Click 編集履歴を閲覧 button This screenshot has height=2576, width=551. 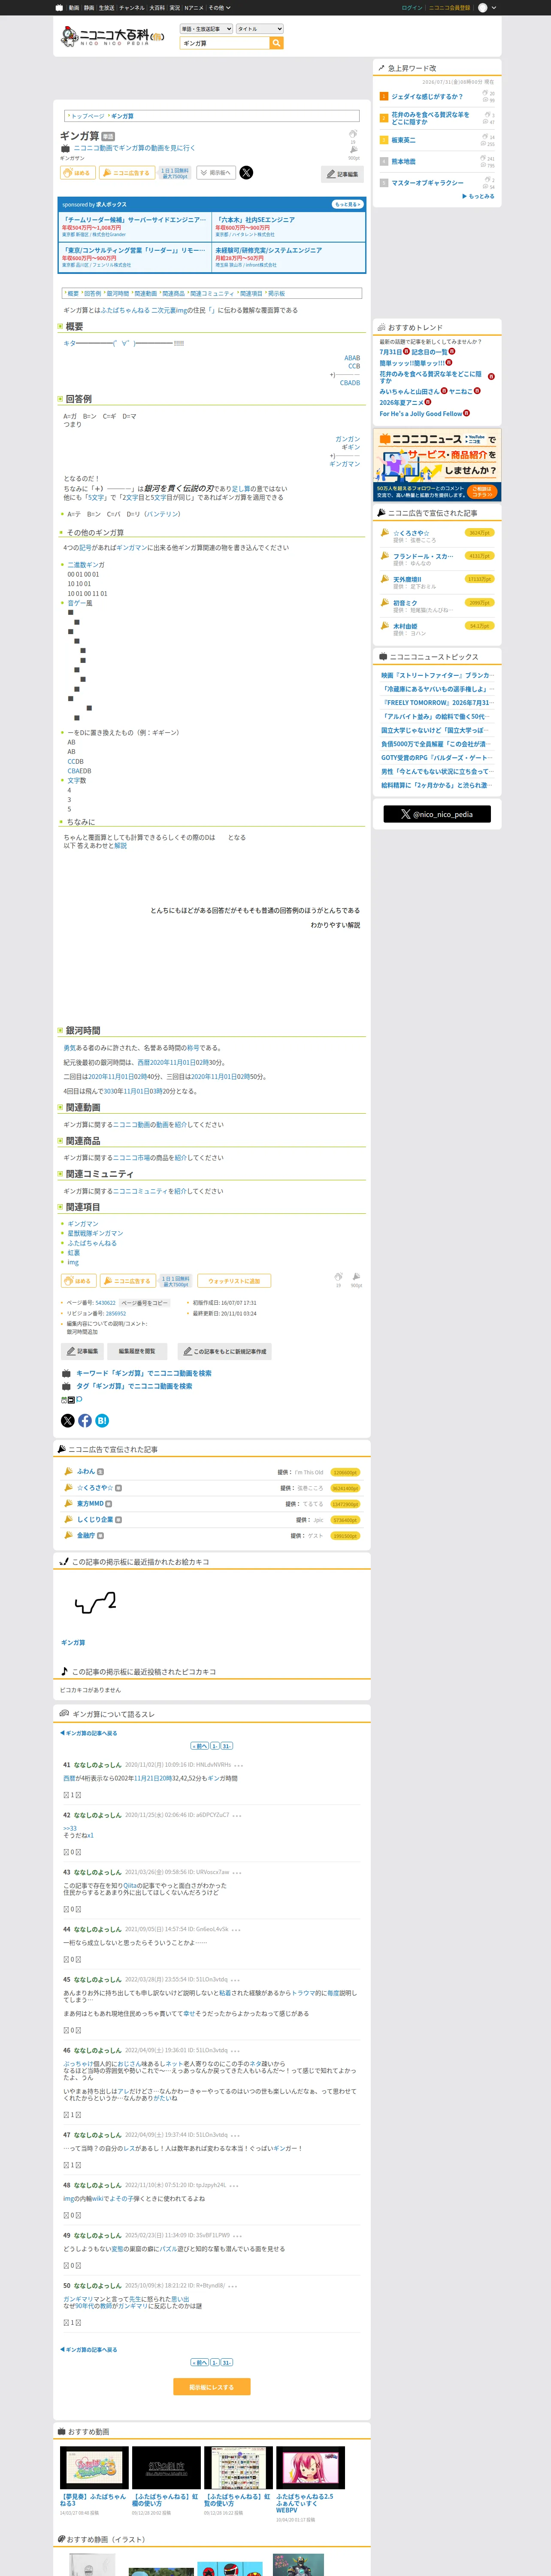pyautogui.click(x=137, y=1351)
